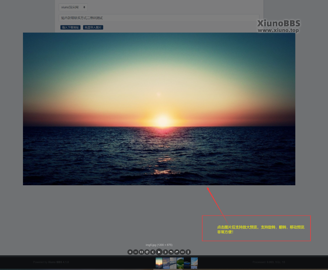Show image at 1:1 size
328x270 pixels.
click(x=141, y=252)
